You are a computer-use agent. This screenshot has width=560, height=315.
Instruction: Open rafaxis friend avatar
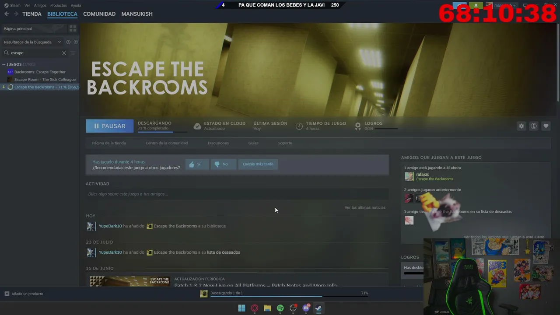tap(409, 176)
